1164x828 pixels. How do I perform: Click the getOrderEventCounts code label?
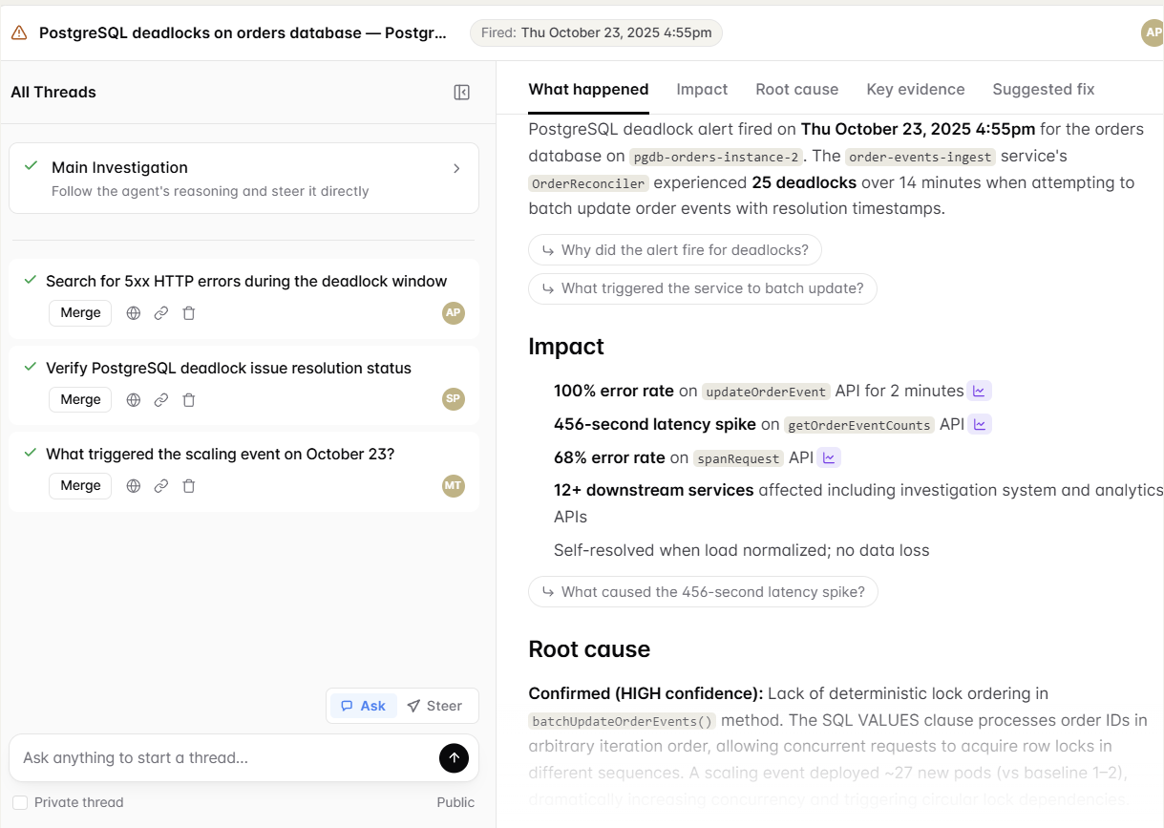pos(859,425)
